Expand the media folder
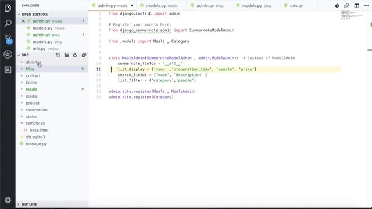Screen dimensions: 372x209 point(31,96)
